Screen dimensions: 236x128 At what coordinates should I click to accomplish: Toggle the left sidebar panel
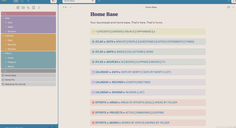coord(53,1)
